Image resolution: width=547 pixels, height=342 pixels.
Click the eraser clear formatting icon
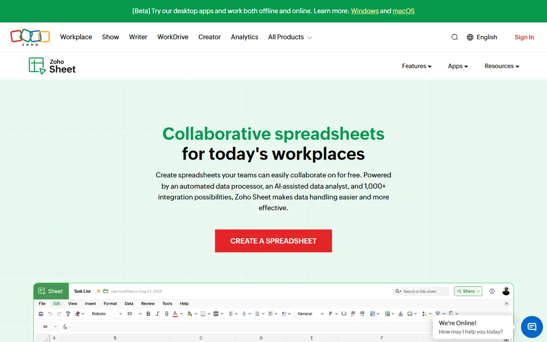[78, 314]
